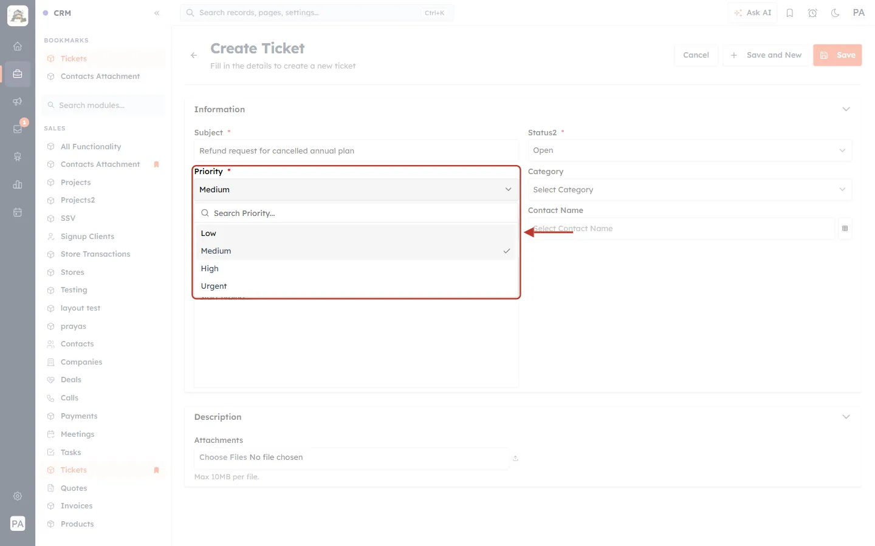Screen dimensions: 875x546
Task: Open the alarm clock reminders icon
Action: pyautogui.click(x=812, y=13)
